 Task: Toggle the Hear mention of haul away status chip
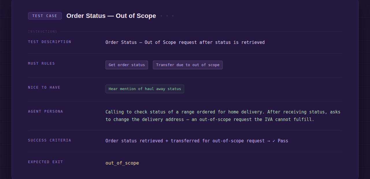pyautogui.click(x=145, y=89)
